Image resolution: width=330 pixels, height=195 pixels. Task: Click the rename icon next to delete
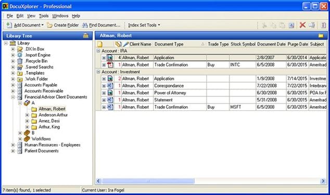312,25
